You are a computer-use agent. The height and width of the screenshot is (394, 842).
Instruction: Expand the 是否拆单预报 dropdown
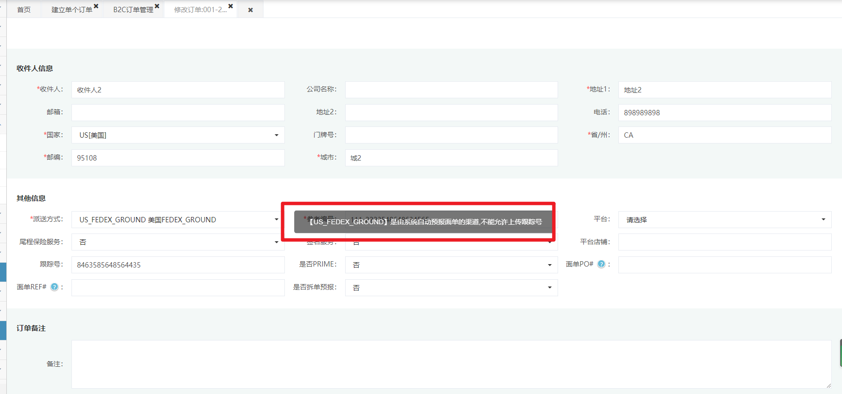(x=451, y=287)
